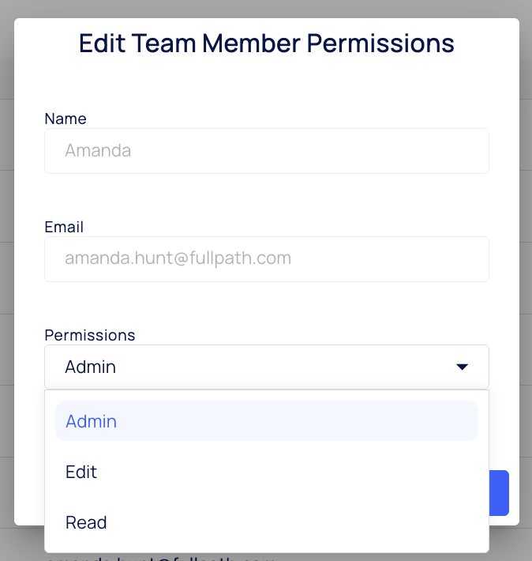The width and height of the screenshot is (532, 561).
Task: Click empty dialog area between Name and Email
Action: pos(266,198)
